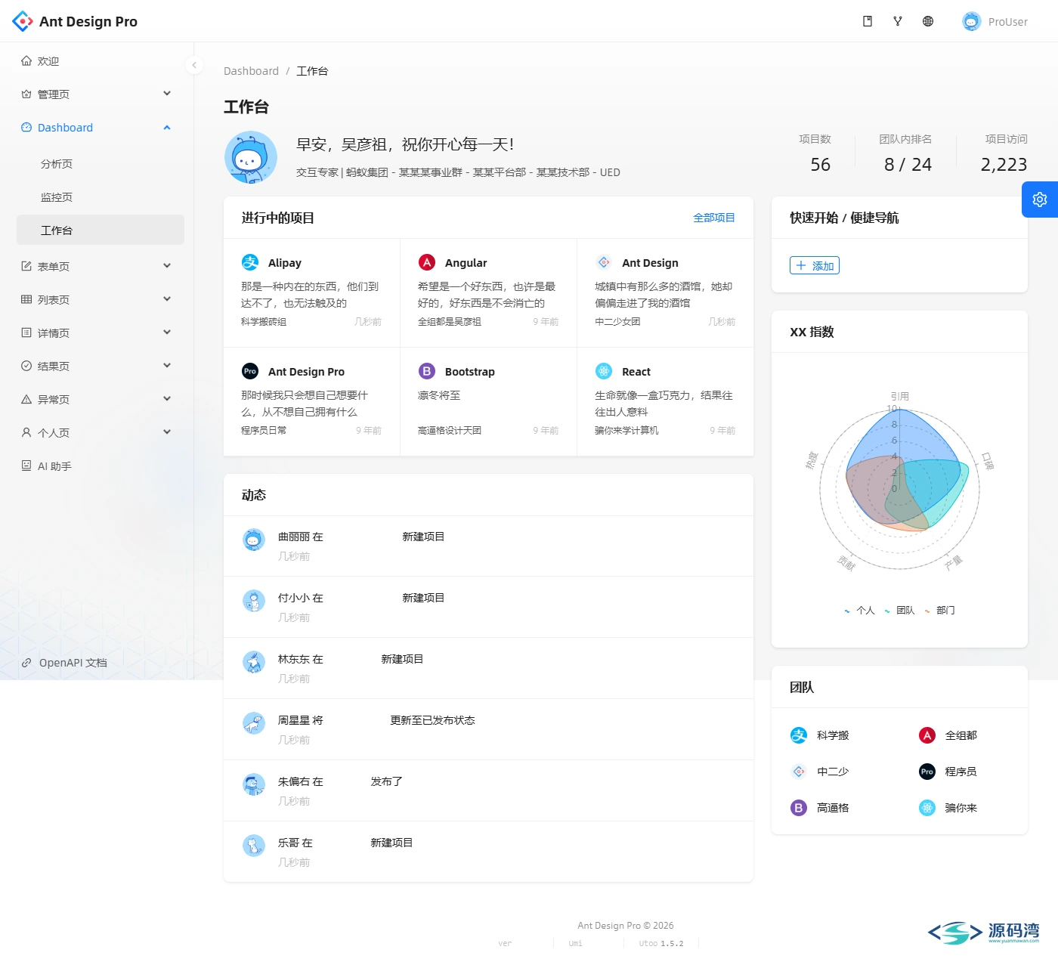
Task: Open the documentation book icon in header
Action: [868, 21]
